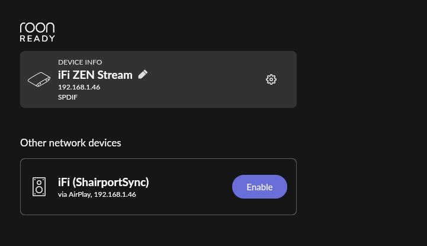
Task: Click the SPDIF output label
Action: click(68, 97)
